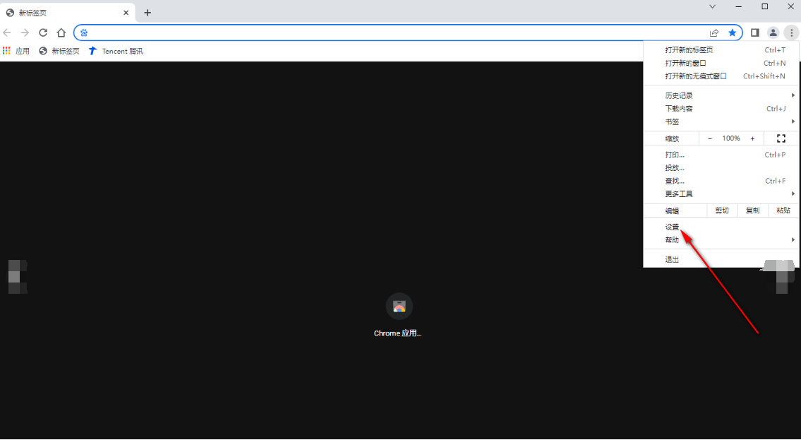
Task: Open the 应用 apps grid shortcut
Action: (16, 51)
